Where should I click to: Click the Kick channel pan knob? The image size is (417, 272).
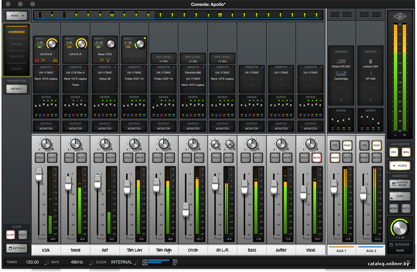pos(46,144)
